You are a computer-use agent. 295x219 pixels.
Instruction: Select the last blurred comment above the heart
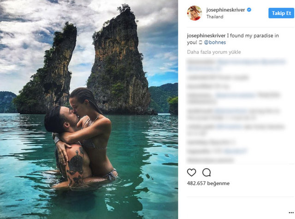[x=210, y=160]
